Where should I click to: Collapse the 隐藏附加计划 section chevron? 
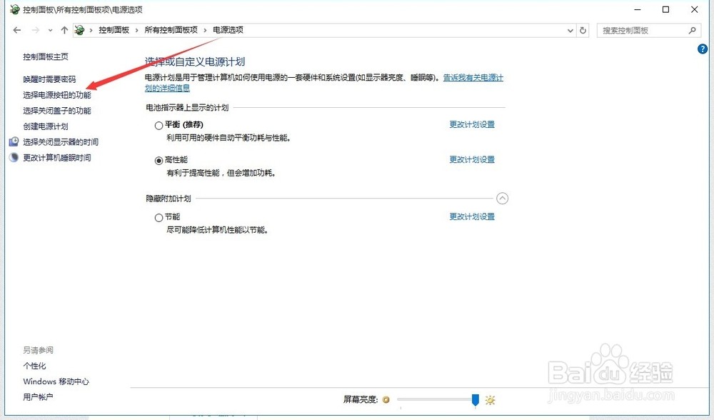503,198
